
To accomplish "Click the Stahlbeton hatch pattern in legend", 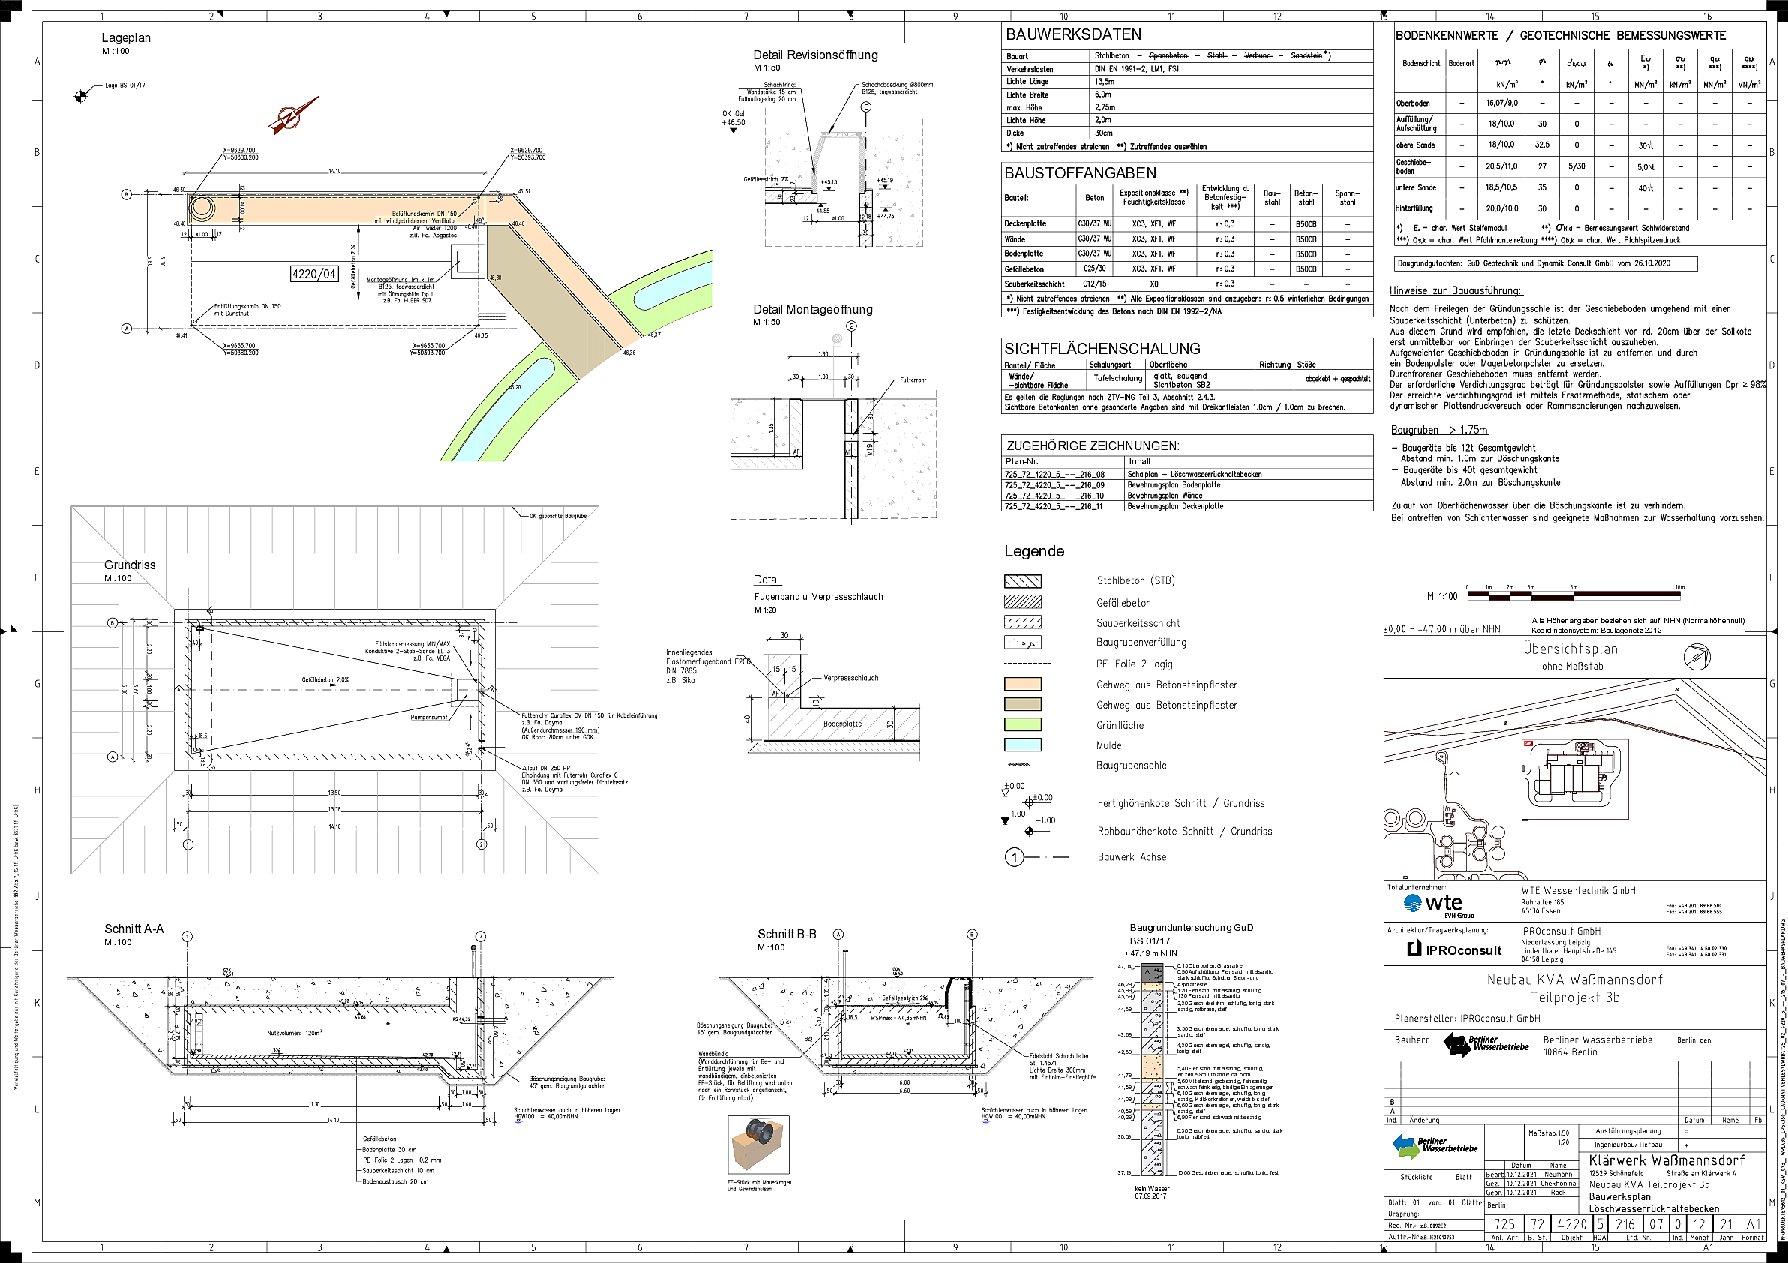I will point(1022,581).
